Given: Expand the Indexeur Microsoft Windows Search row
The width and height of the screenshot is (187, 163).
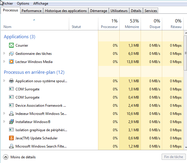Looking at the screenshot, I should pos(4,113).
